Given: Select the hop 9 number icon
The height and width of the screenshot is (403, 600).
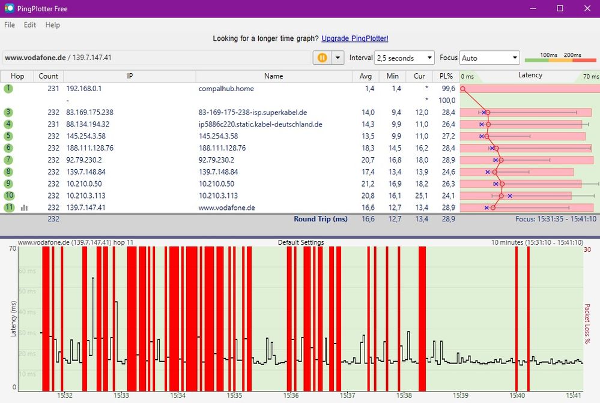Looking at the screenshot, I should 8,184.
